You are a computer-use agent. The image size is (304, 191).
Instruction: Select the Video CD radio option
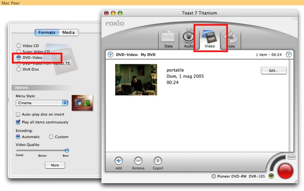tap(18, 46)
